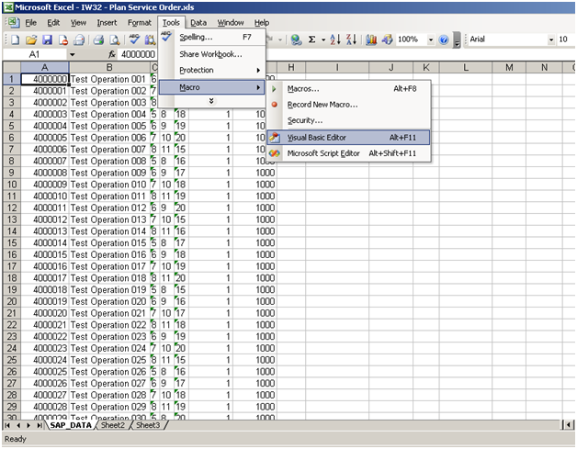
Task: Select column L header
Action: (x=466, y=67)
